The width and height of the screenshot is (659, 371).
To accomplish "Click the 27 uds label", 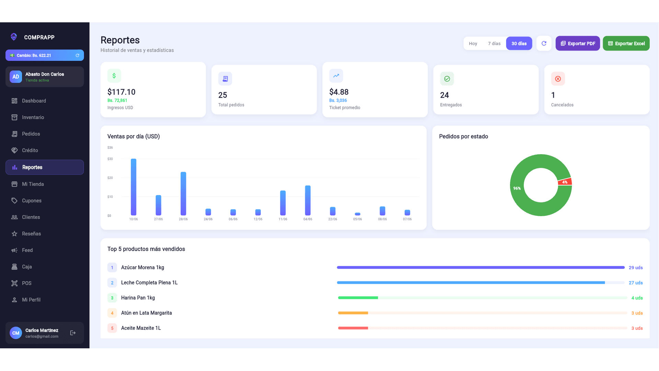I will [636, 283].
